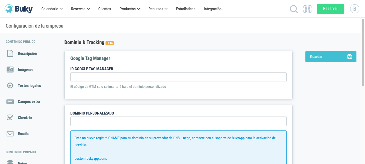Select Imágenes in the sidebar
Viewport: 365px width, 164px height.
pos(26,70)
